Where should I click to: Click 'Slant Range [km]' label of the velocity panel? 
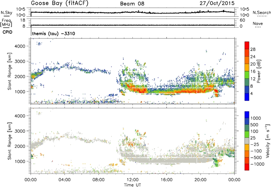[x=9, y=141]
